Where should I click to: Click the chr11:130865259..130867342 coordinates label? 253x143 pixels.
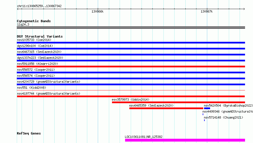point(39,6)
